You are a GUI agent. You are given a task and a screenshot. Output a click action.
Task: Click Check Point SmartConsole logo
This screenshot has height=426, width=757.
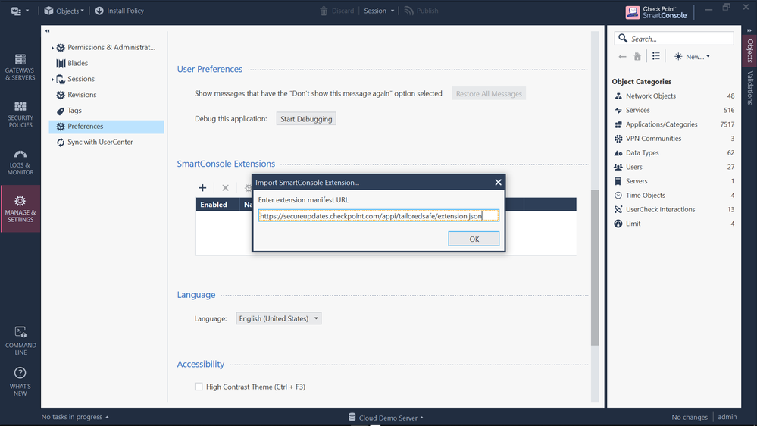656,12
